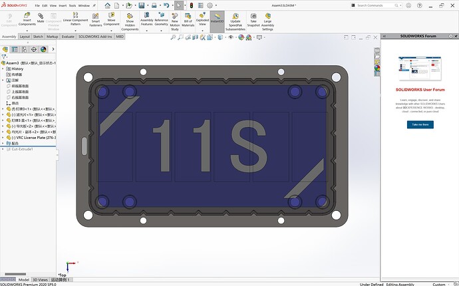Click the Select cursor tool
Image resolution: width=459 pixels, height=286 pixels.
point(178,5)
